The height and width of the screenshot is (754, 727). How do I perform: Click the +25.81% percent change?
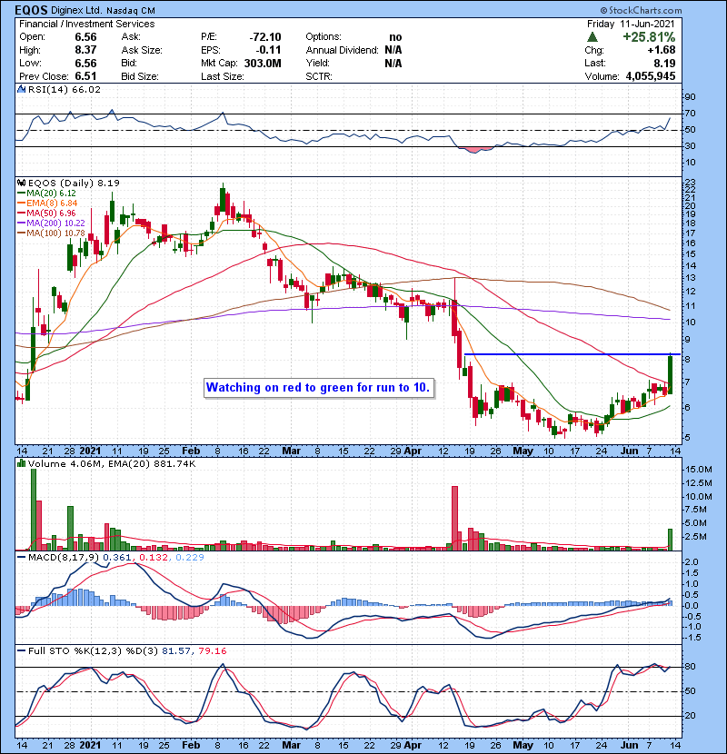(649, 37)
